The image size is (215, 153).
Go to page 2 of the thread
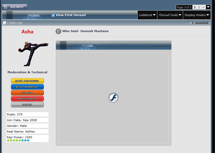199,7
